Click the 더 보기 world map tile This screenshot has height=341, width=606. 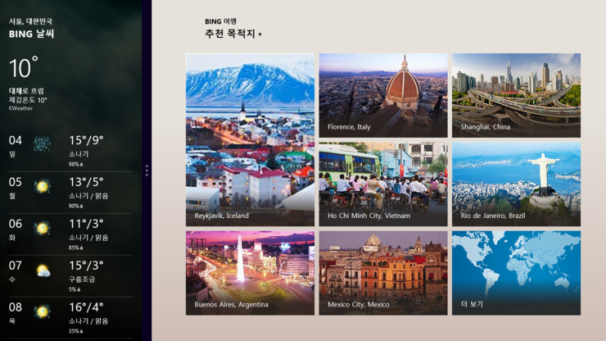pos(516,273)
